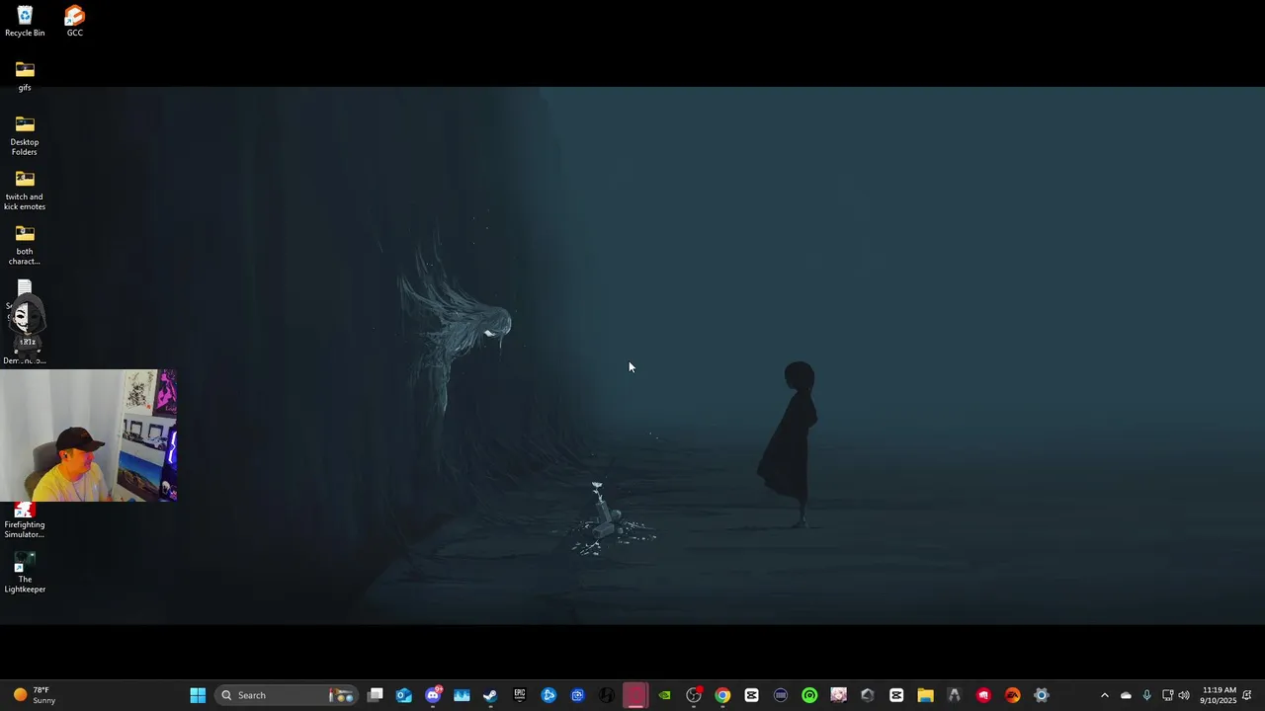1265x711 pixels.
Task: Open the OneDrive cloud tray icon
Action: tap(1126, 695)
